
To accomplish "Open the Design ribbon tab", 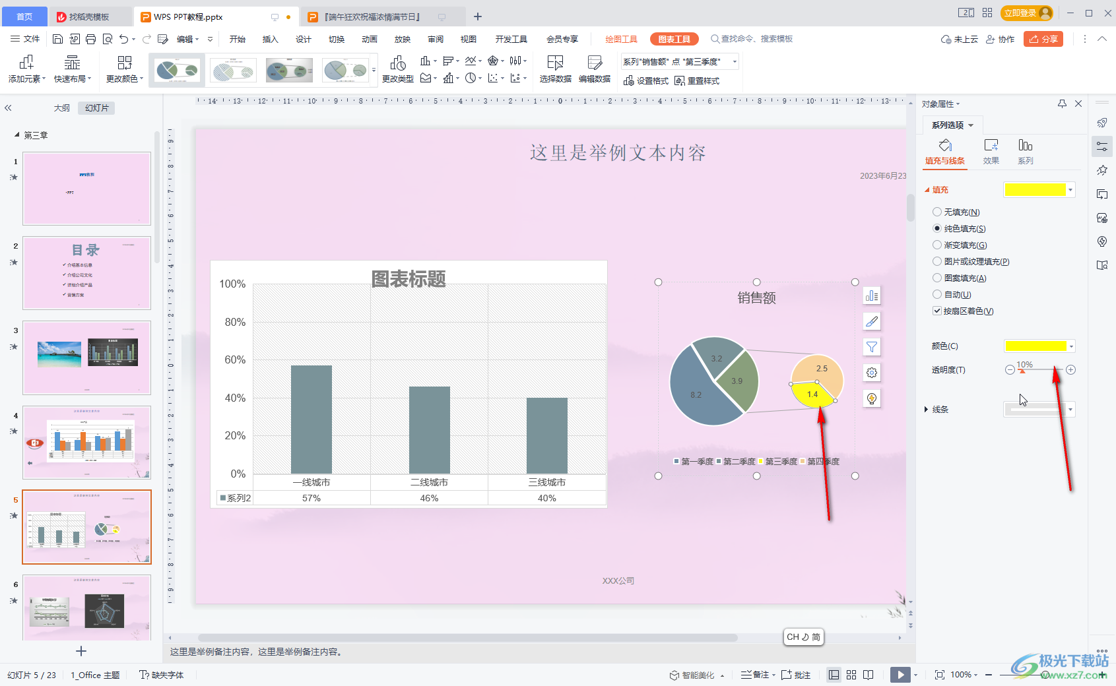I will [303, 39].
